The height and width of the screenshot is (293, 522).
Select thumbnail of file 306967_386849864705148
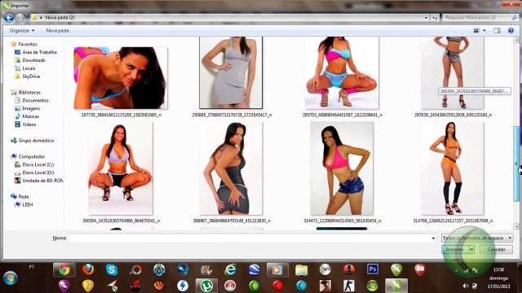click(x=231, y=168)
